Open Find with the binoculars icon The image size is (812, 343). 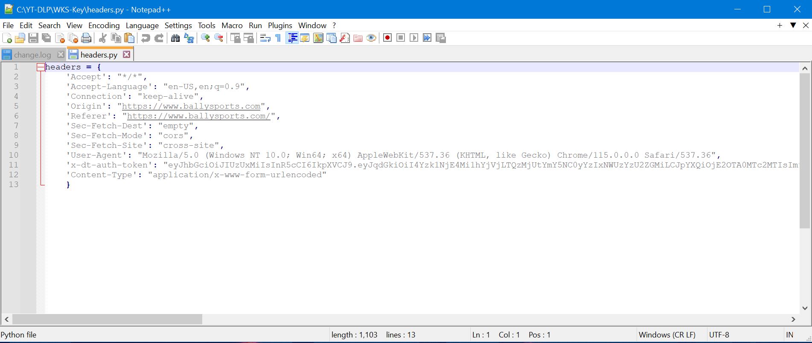[175, 38]
